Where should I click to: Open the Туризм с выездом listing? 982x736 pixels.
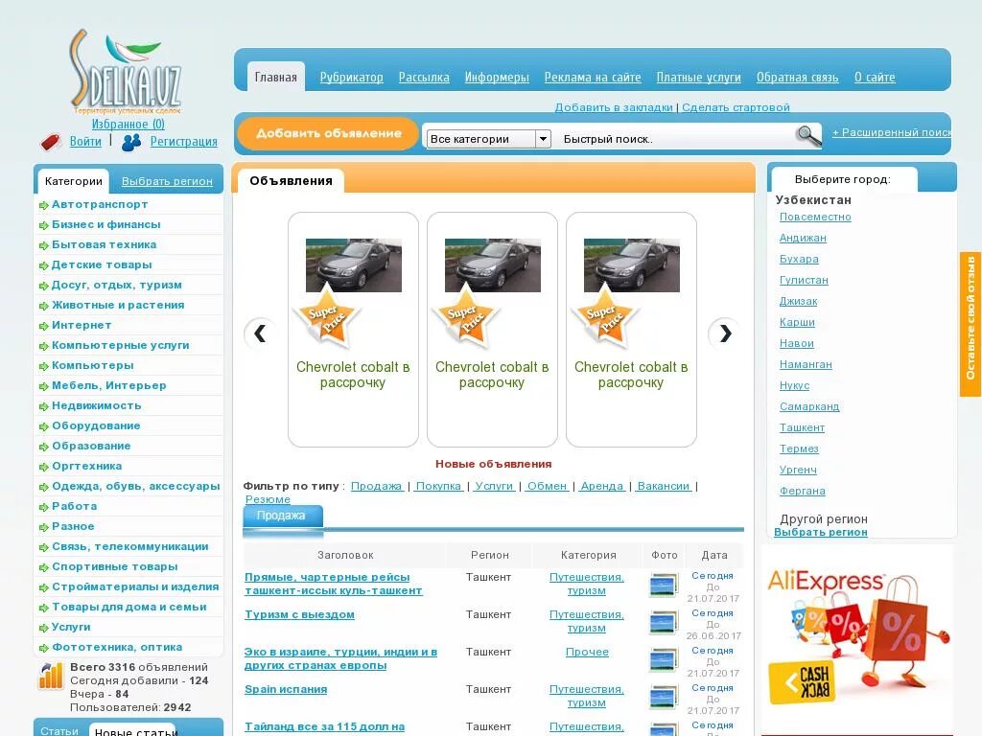click(299, 614)
